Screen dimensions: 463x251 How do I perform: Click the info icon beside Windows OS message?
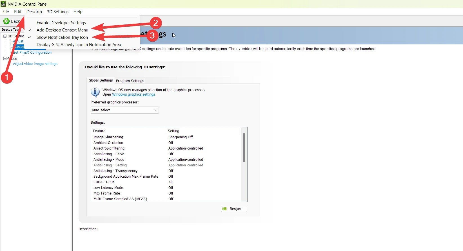pyautogui.click(x=95, y=92)
